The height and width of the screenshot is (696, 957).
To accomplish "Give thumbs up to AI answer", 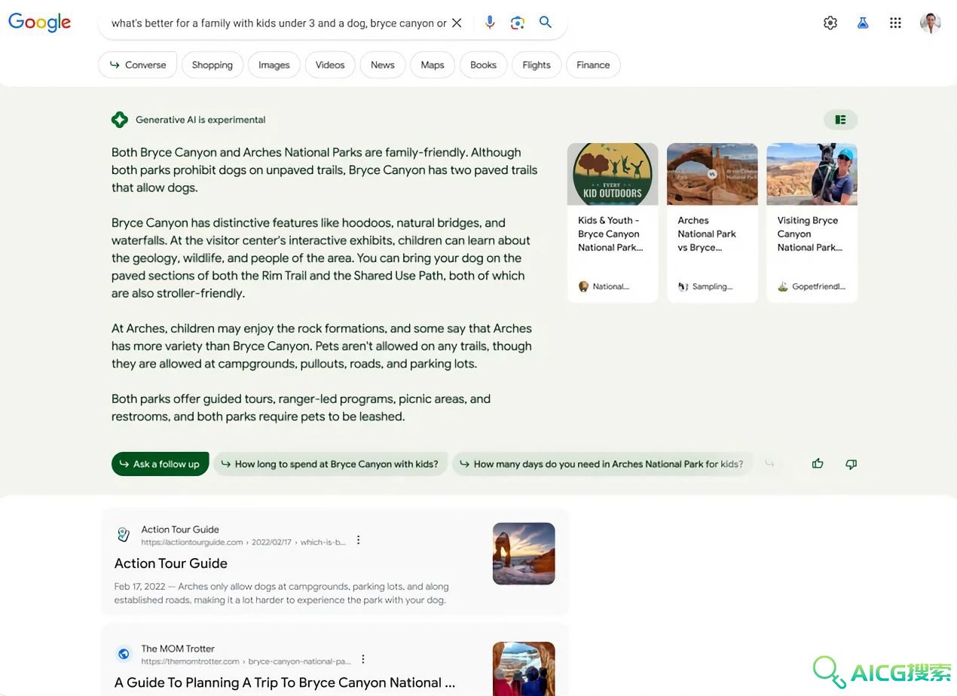I will coord(818,464).
